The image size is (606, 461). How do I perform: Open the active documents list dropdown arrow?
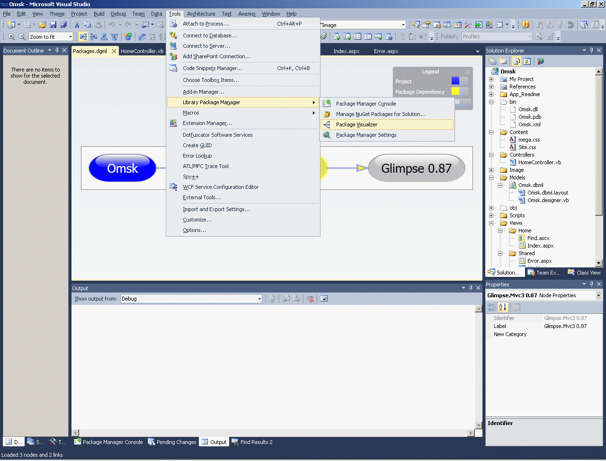tap(478, 51)
